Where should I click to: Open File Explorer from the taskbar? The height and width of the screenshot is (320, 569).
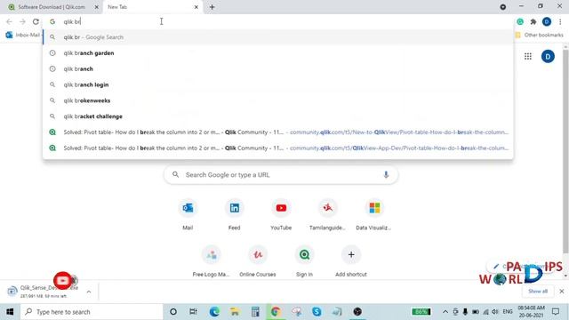235,312
